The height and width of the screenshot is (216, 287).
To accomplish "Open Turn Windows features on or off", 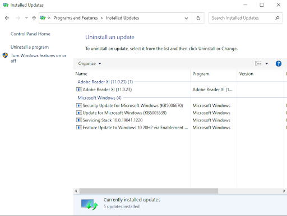I will (39, 58).
